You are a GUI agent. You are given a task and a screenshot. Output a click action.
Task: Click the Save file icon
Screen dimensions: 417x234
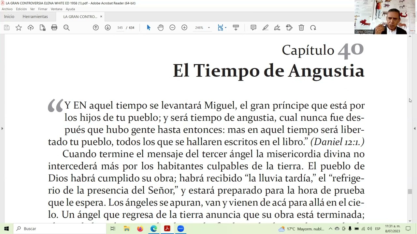pyautogui.click(x=7, y=28)
